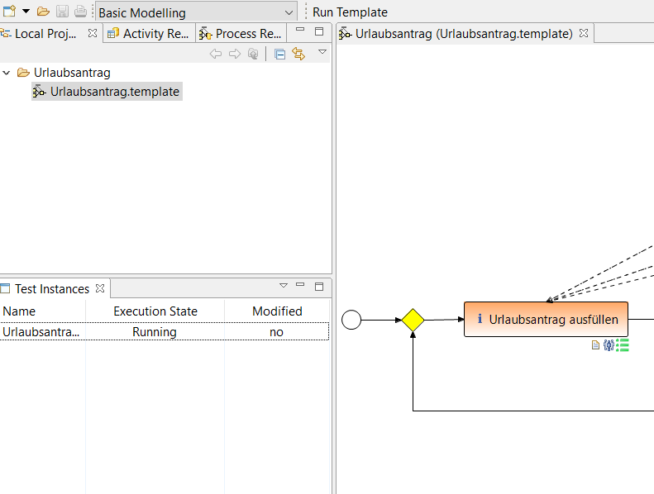This screenshot has height=494, width=654.
Task: Open the Basic Modelling combo box
Action: [x=196, y=12]
